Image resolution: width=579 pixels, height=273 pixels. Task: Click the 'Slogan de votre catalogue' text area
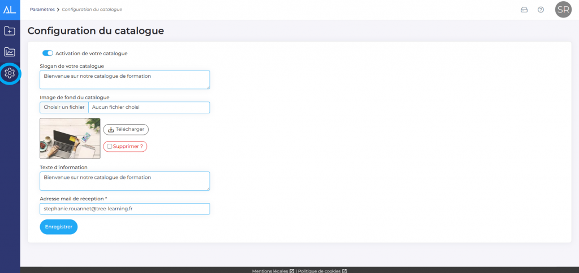[124, 80]
